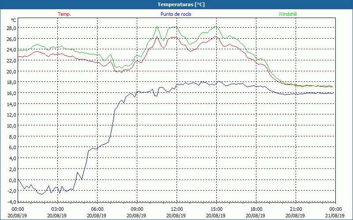The width and height of the screenshot is (353, 220).
Task: Click the 26,0 y-axis value
Action: [x=11, y=39]
